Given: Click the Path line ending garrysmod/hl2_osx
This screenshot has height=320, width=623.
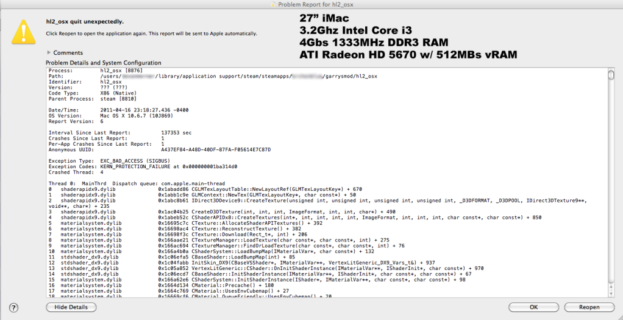Looking at the screenshot, I should click(x=213, y=76).
